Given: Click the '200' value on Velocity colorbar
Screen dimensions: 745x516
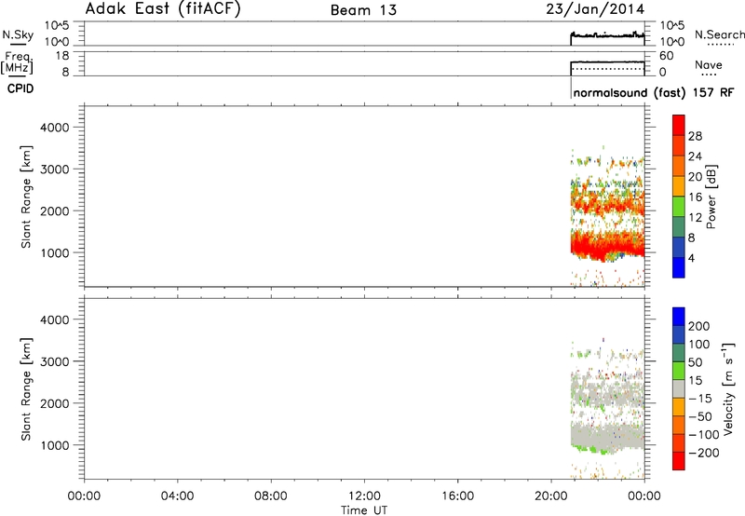Looking at the screenshot, I should [699, 326].
